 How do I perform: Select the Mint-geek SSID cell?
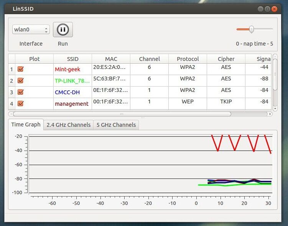pyautogui.click(x=73, y=69)
